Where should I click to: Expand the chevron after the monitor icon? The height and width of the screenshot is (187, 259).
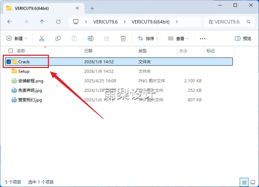click(x=86, y=22)
